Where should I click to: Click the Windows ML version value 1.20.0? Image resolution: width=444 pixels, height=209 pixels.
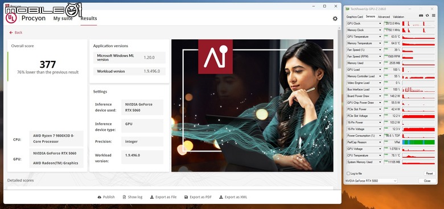(149, 58)
